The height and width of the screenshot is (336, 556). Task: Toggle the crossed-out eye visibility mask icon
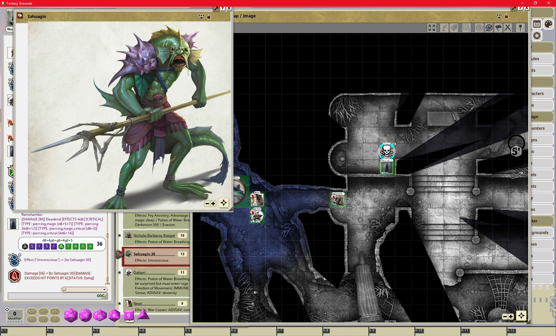click(489, 28)
